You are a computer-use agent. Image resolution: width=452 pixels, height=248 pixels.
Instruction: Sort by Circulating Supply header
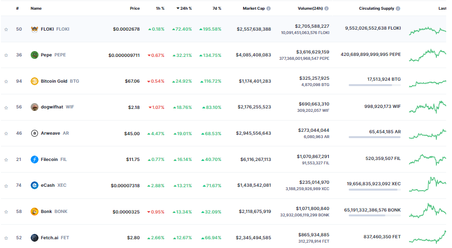[x=377, y=8]
